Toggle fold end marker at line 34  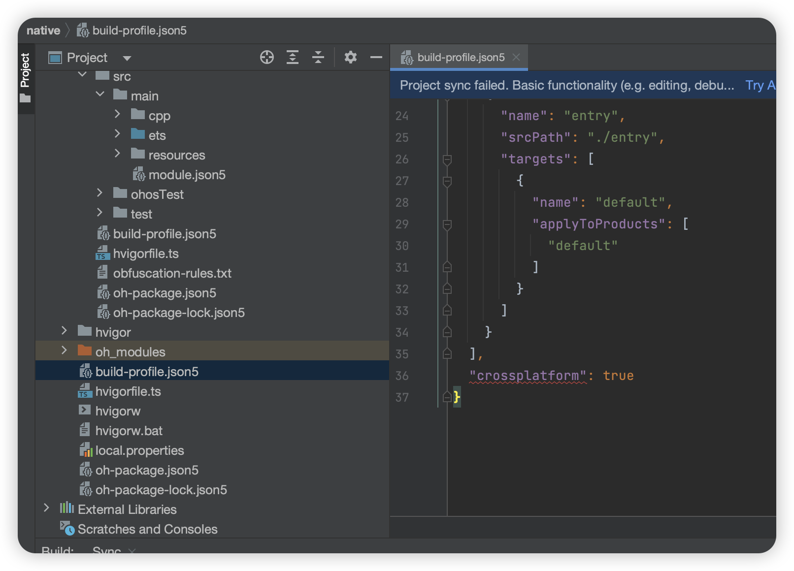click(x=447, y=332)
